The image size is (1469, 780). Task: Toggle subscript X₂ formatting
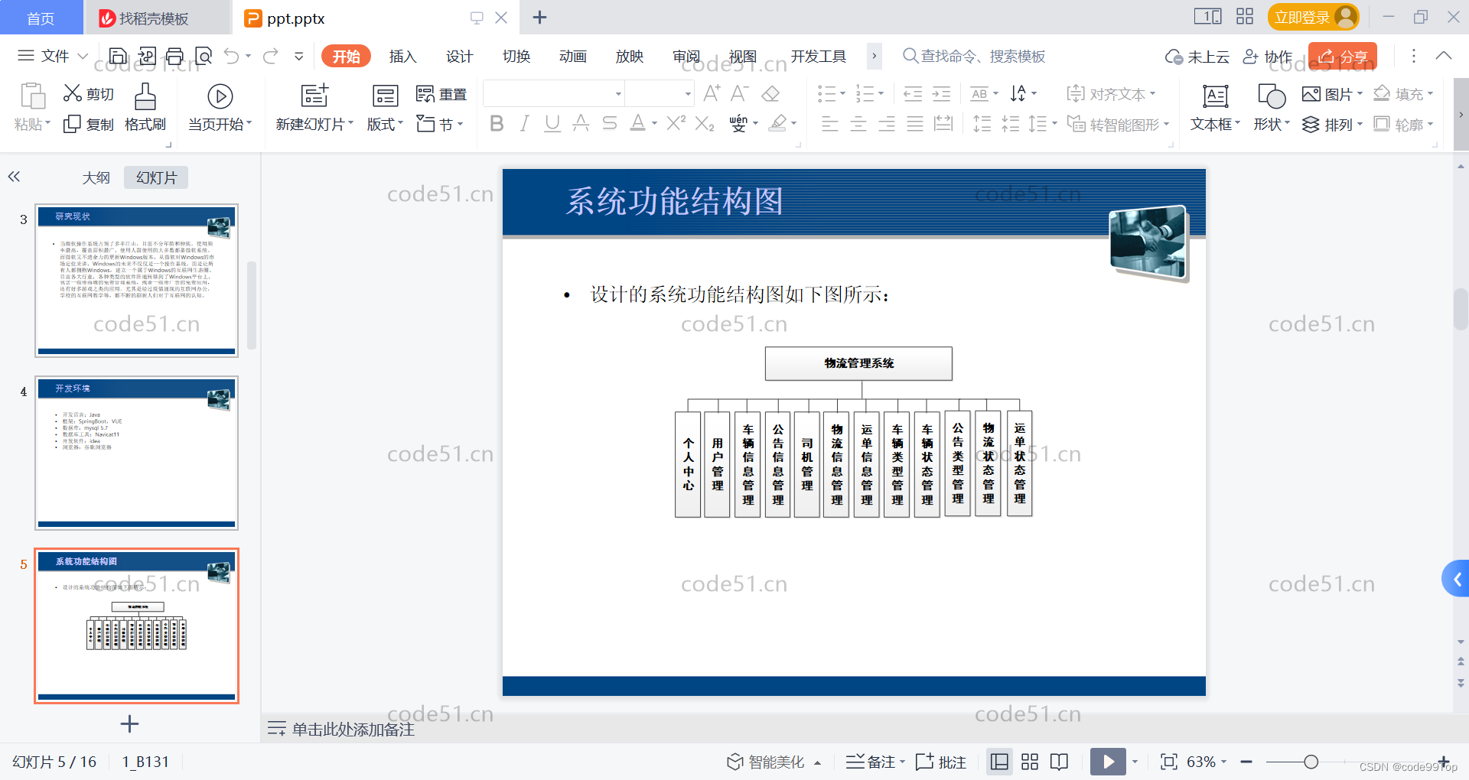705,123
